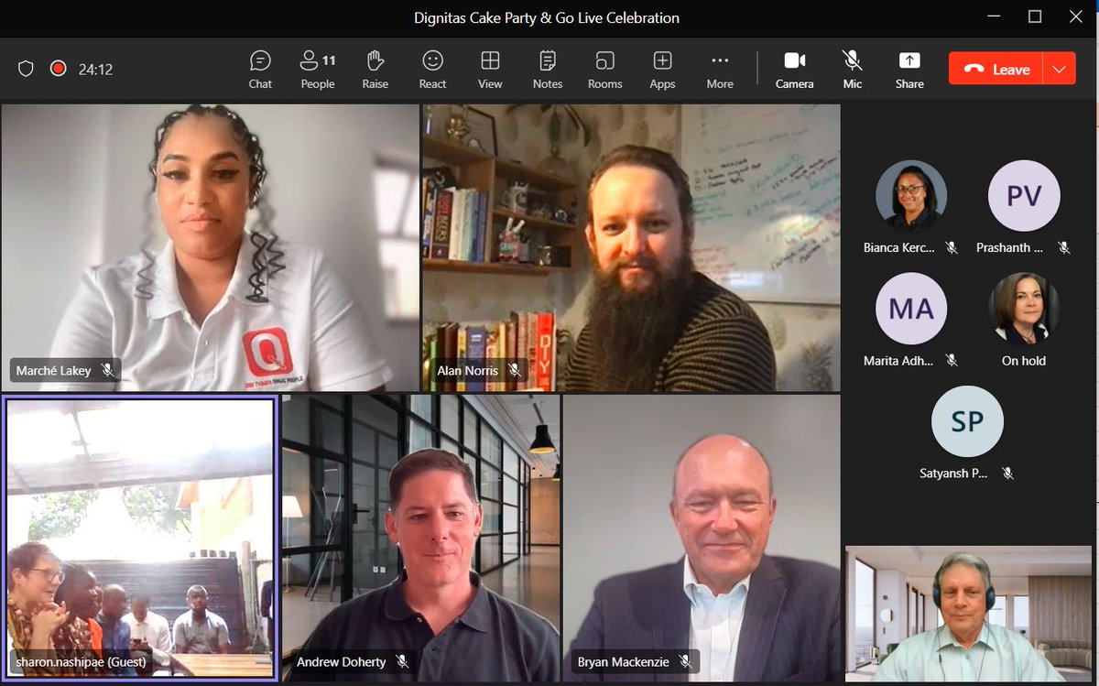This screenshot has height=686, width=1099.
Task: Click the Marché Lakey name label
Action: click(x=54, y=371)
